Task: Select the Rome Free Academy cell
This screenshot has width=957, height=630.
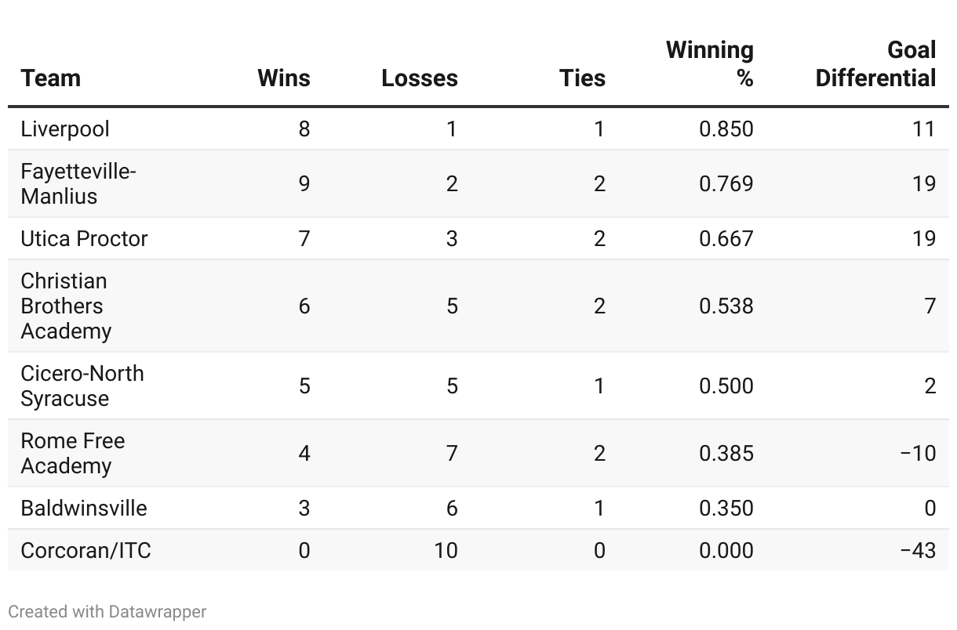Action: click(x=72, y=453)
